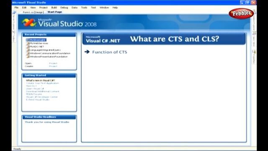Show the Class View side tab

[x=254, y=39]
